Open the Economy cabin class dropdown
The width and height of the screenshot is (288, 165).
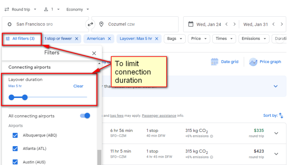coord(77,9)
